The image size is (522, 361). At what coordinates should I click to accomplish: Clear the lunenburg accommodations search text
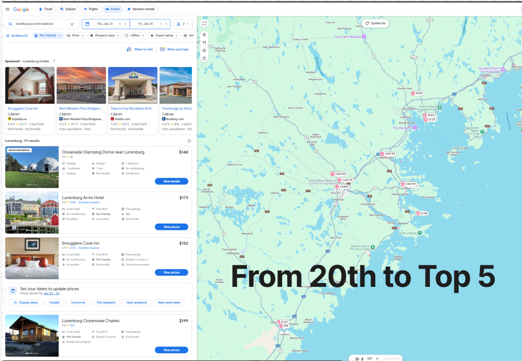[x=72, y=24]
